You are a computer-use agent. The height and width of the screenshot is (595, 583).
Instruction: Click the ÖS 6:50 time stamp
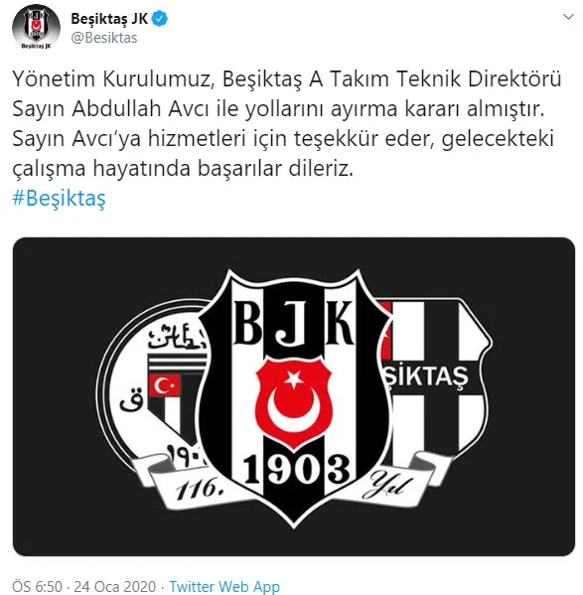pyautogui.click(x=37, y=586)
